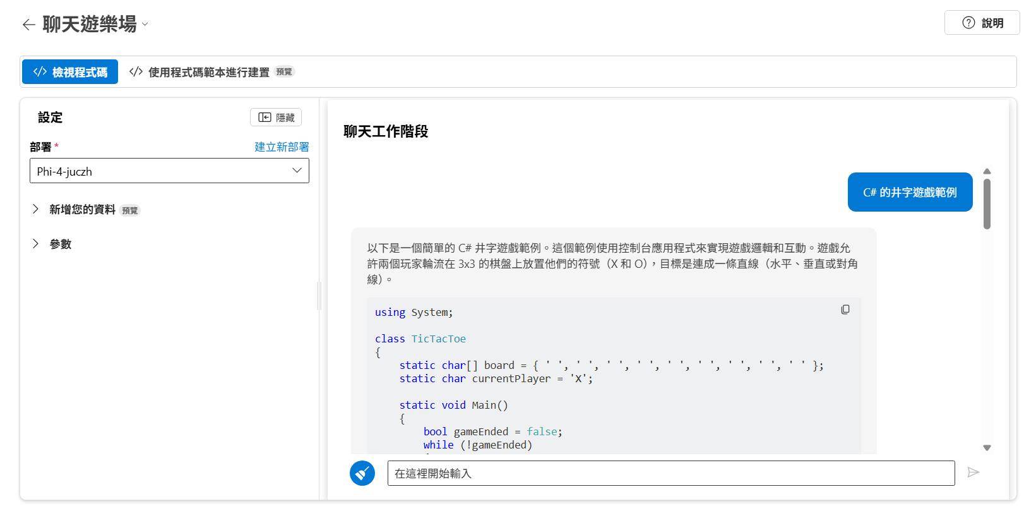Screen dimensions: 1024x506
Task: Click the 說明 help button
Action: click(x=982, y=23)
